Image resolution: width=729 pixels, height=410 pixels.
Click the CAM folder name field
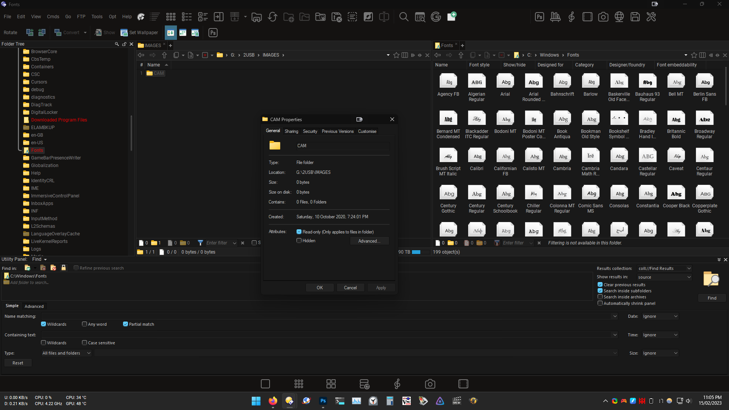click(342, 146)
